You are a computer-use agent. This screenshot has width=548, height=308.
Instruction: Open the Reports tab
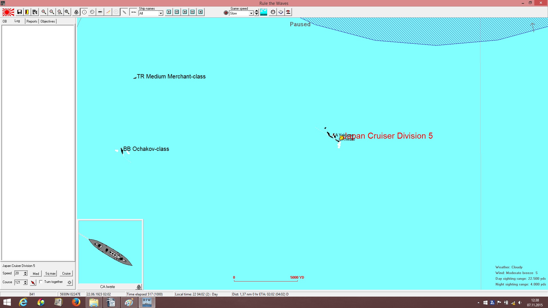(x=32, y=21)
